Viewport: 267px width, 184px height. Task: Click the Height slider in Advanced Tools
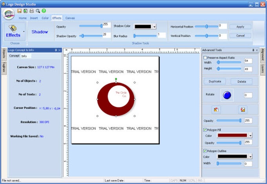[x=229, y=69]
